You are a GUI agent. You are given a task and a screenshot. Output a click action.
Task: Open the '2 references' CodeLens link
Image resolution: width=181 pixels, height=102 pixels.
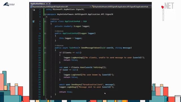tap(55, 19)
